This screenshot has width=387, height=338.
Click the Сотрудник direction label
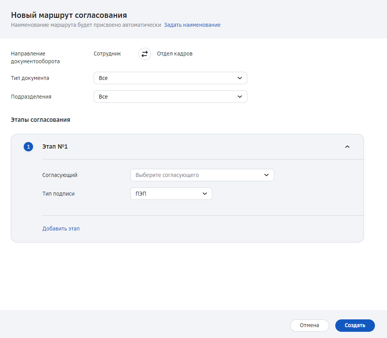click(x=107, y=54)
